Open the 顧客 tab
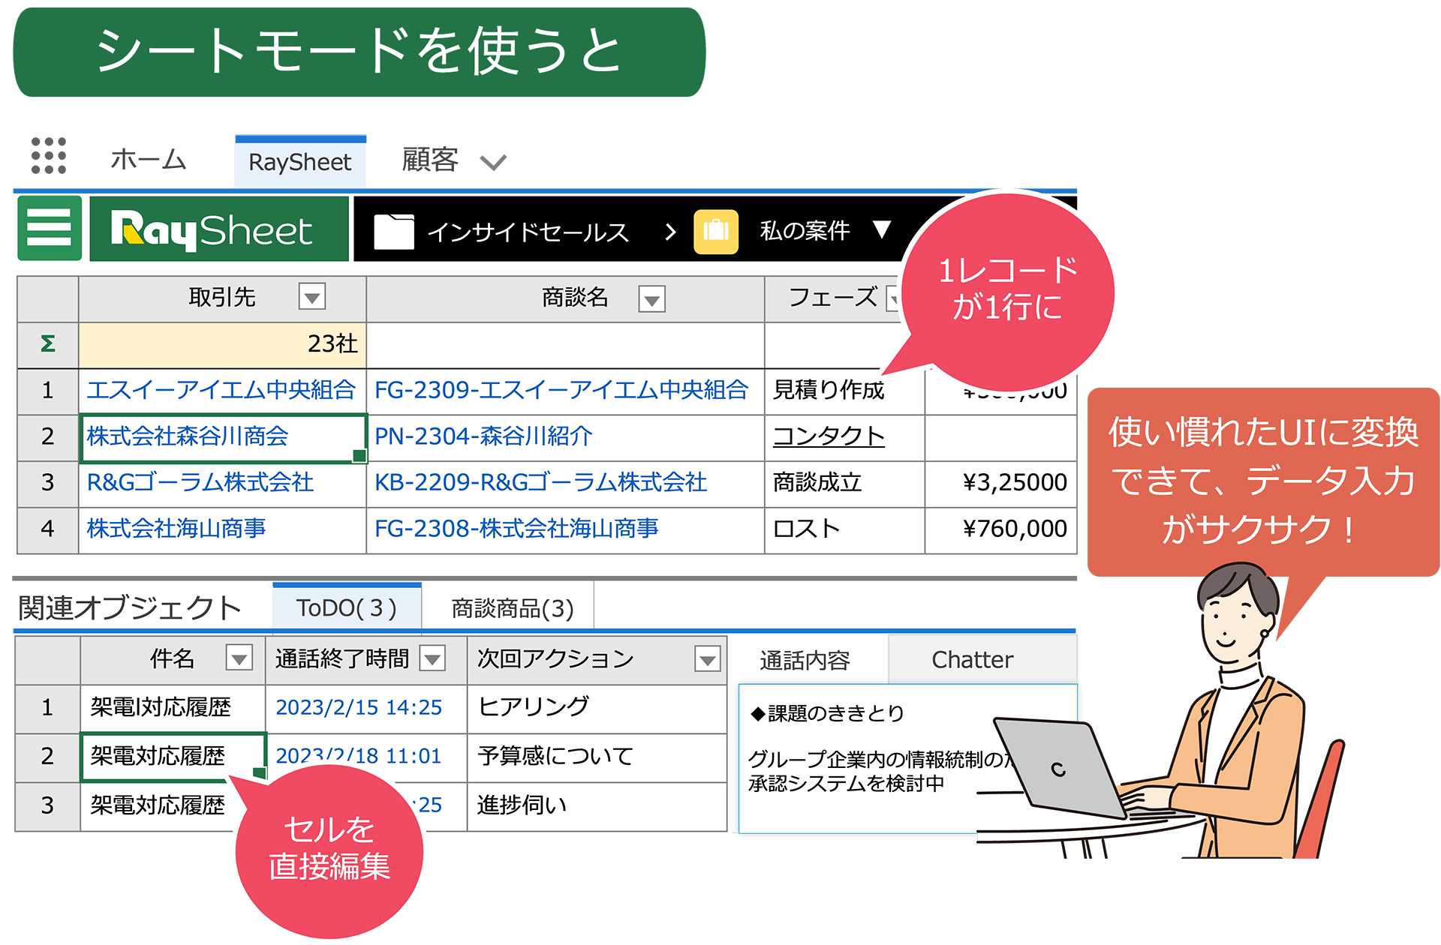Image resolution: width=1441 pixels, height=945 pixels. pyautogui.click(x=430, y=160)
